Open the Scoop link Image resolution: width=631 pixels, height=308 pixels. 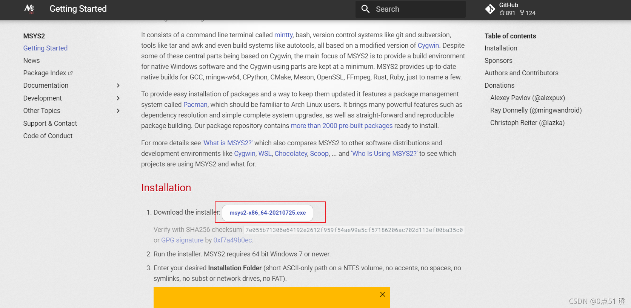319,154
